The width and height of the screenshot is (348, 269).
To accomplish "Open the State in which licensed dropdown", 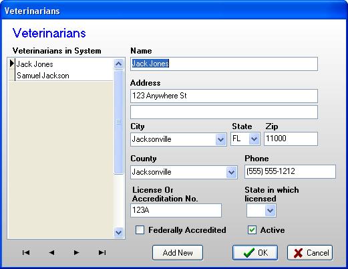I will [270, 210].
